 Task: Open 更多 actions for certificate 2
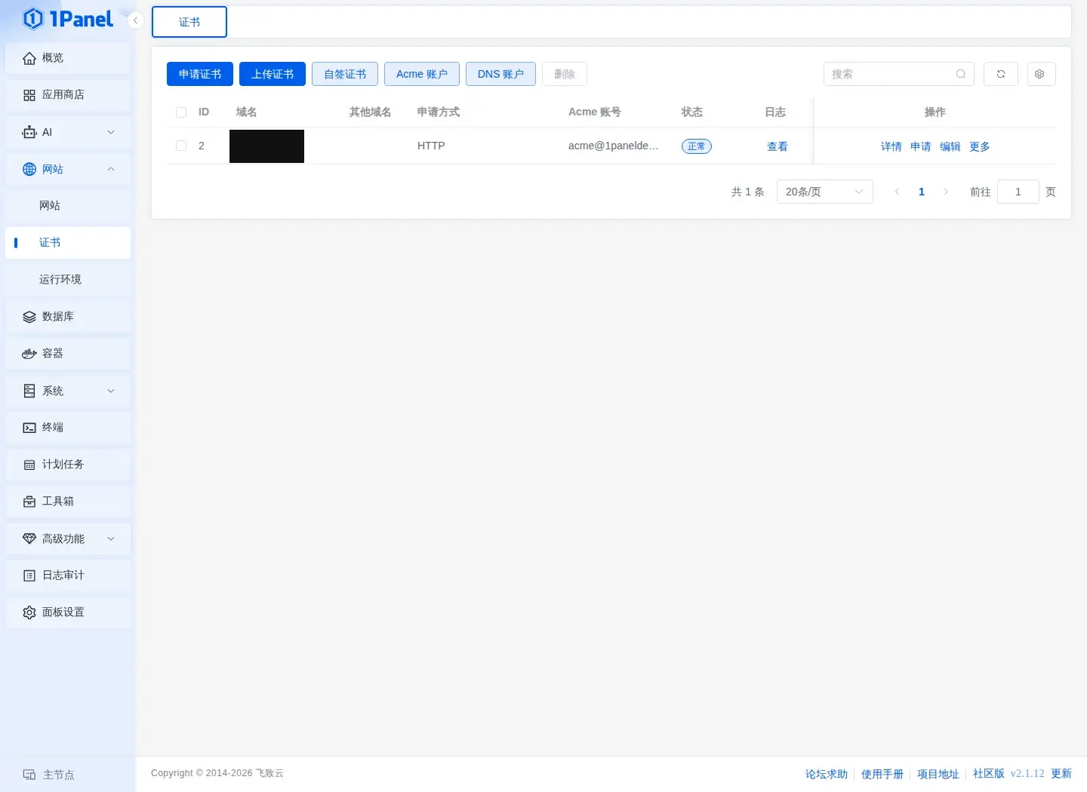tap(980, 146)
